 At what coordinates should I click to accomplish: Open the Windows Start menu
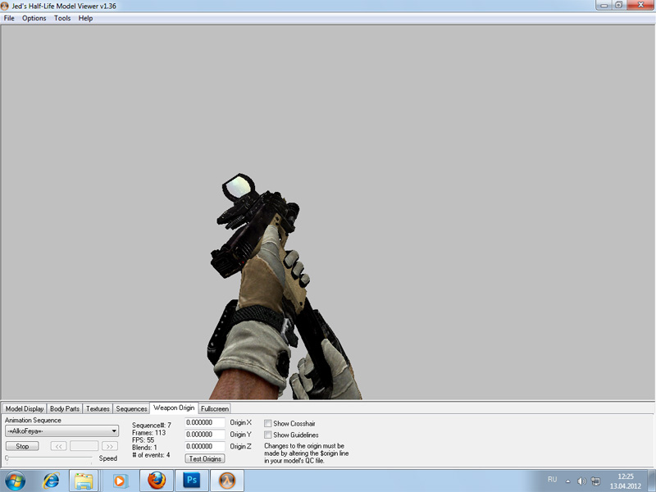pos(15,480)
